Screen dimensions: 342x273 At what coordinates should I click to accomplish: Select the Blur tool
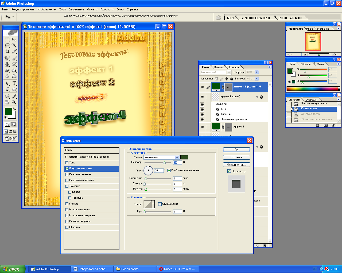(7, 76)
